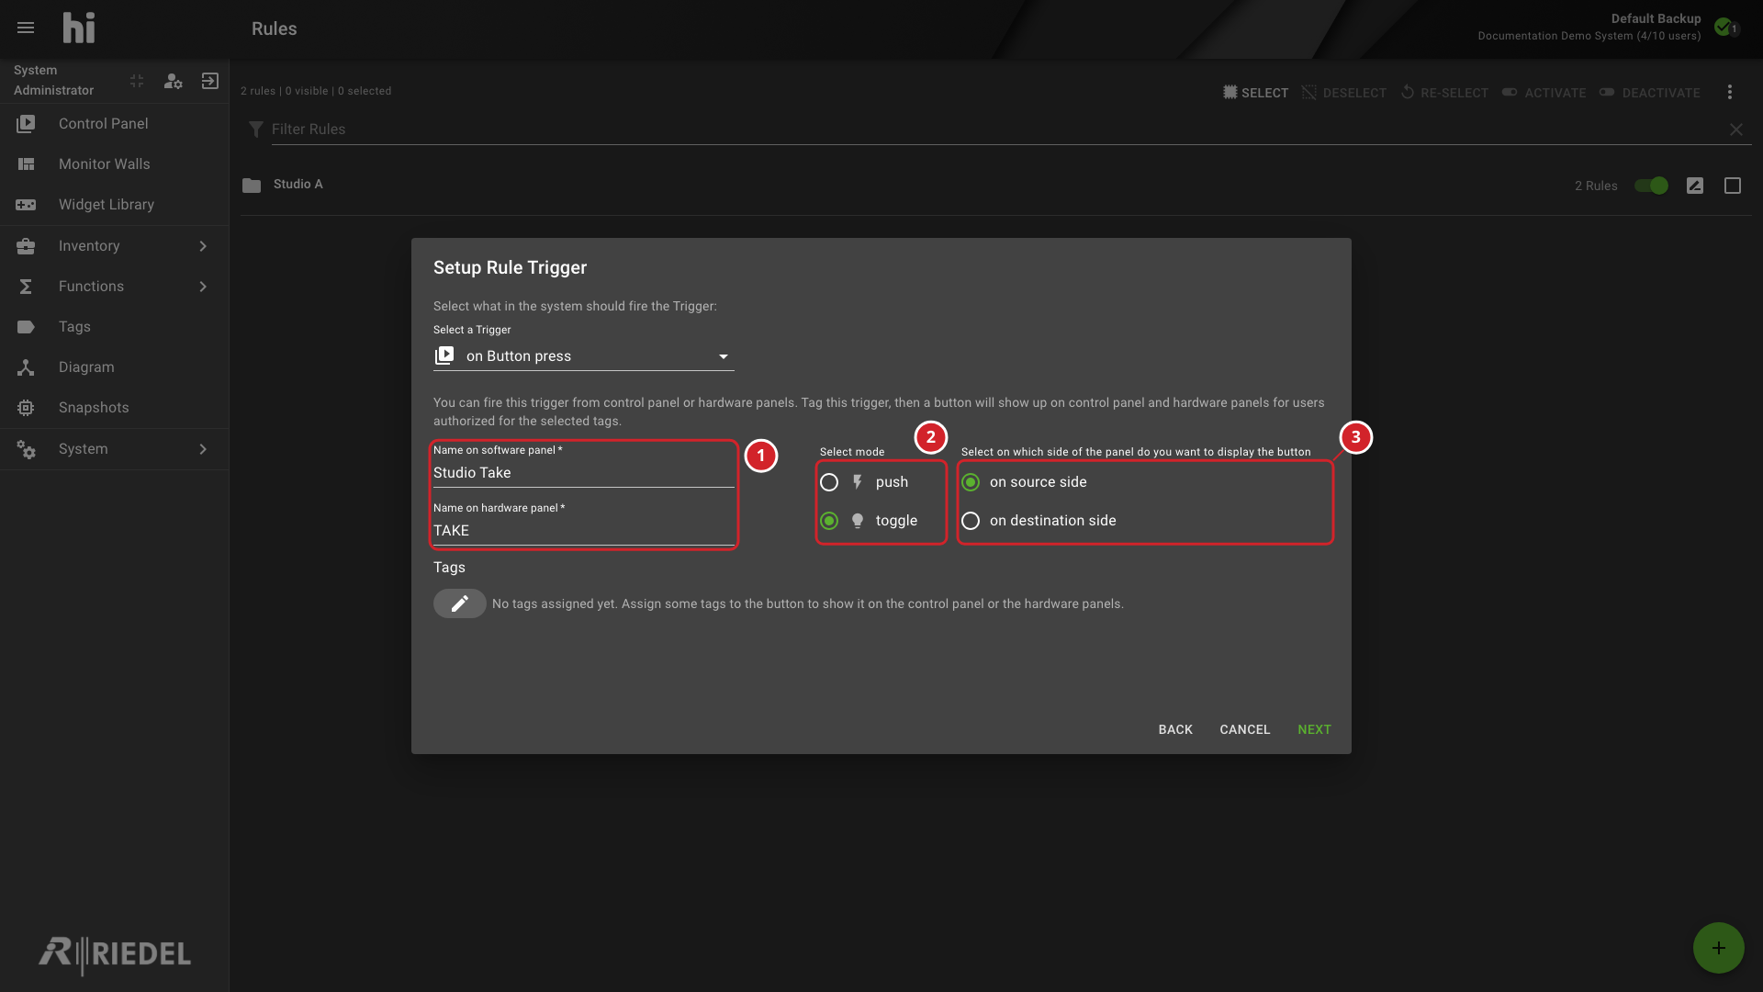The image size is (1763, 992).
Task: Click the Name on hardware panel field
Action: (584, 531)
